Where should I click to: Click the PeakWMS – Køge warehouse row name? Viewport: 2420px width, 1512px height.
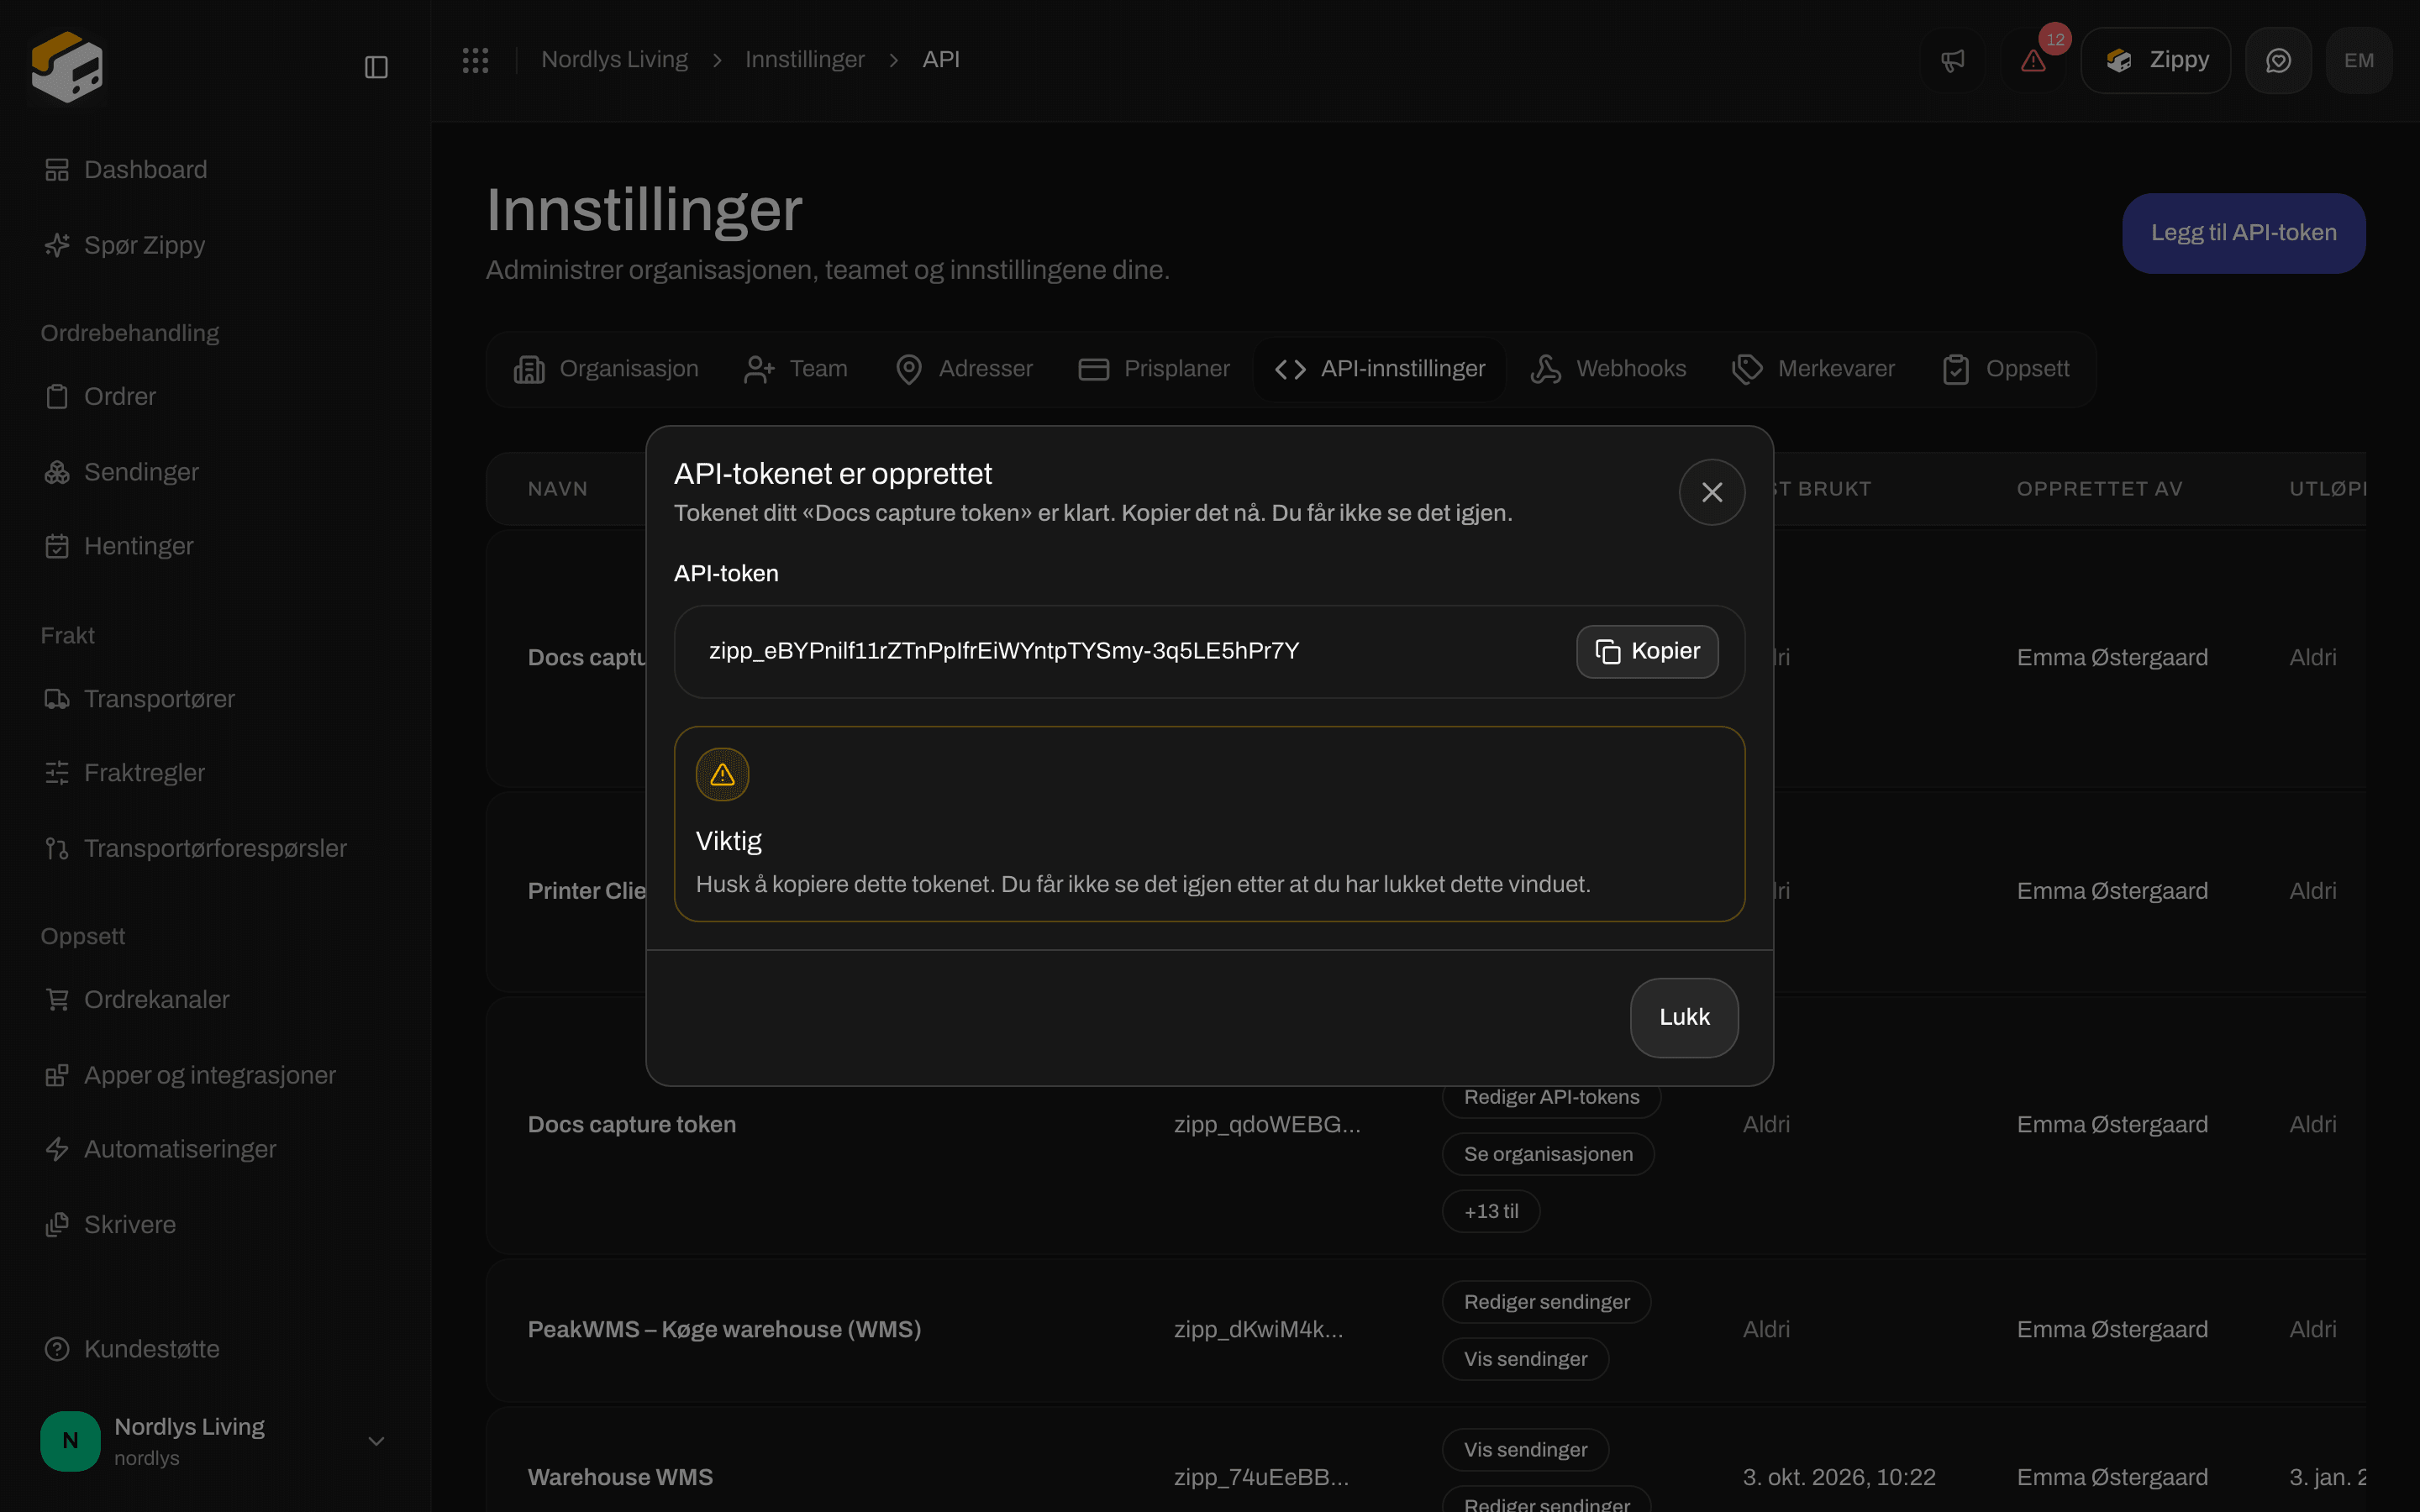tap(724, 1329)
